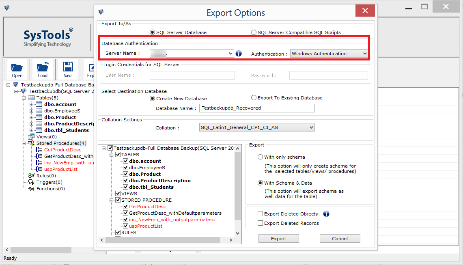Image resolution: width=463 pixels, height=265 pixels.
Task: Select the SQL Server Database radio button
Action: [152, 32]
